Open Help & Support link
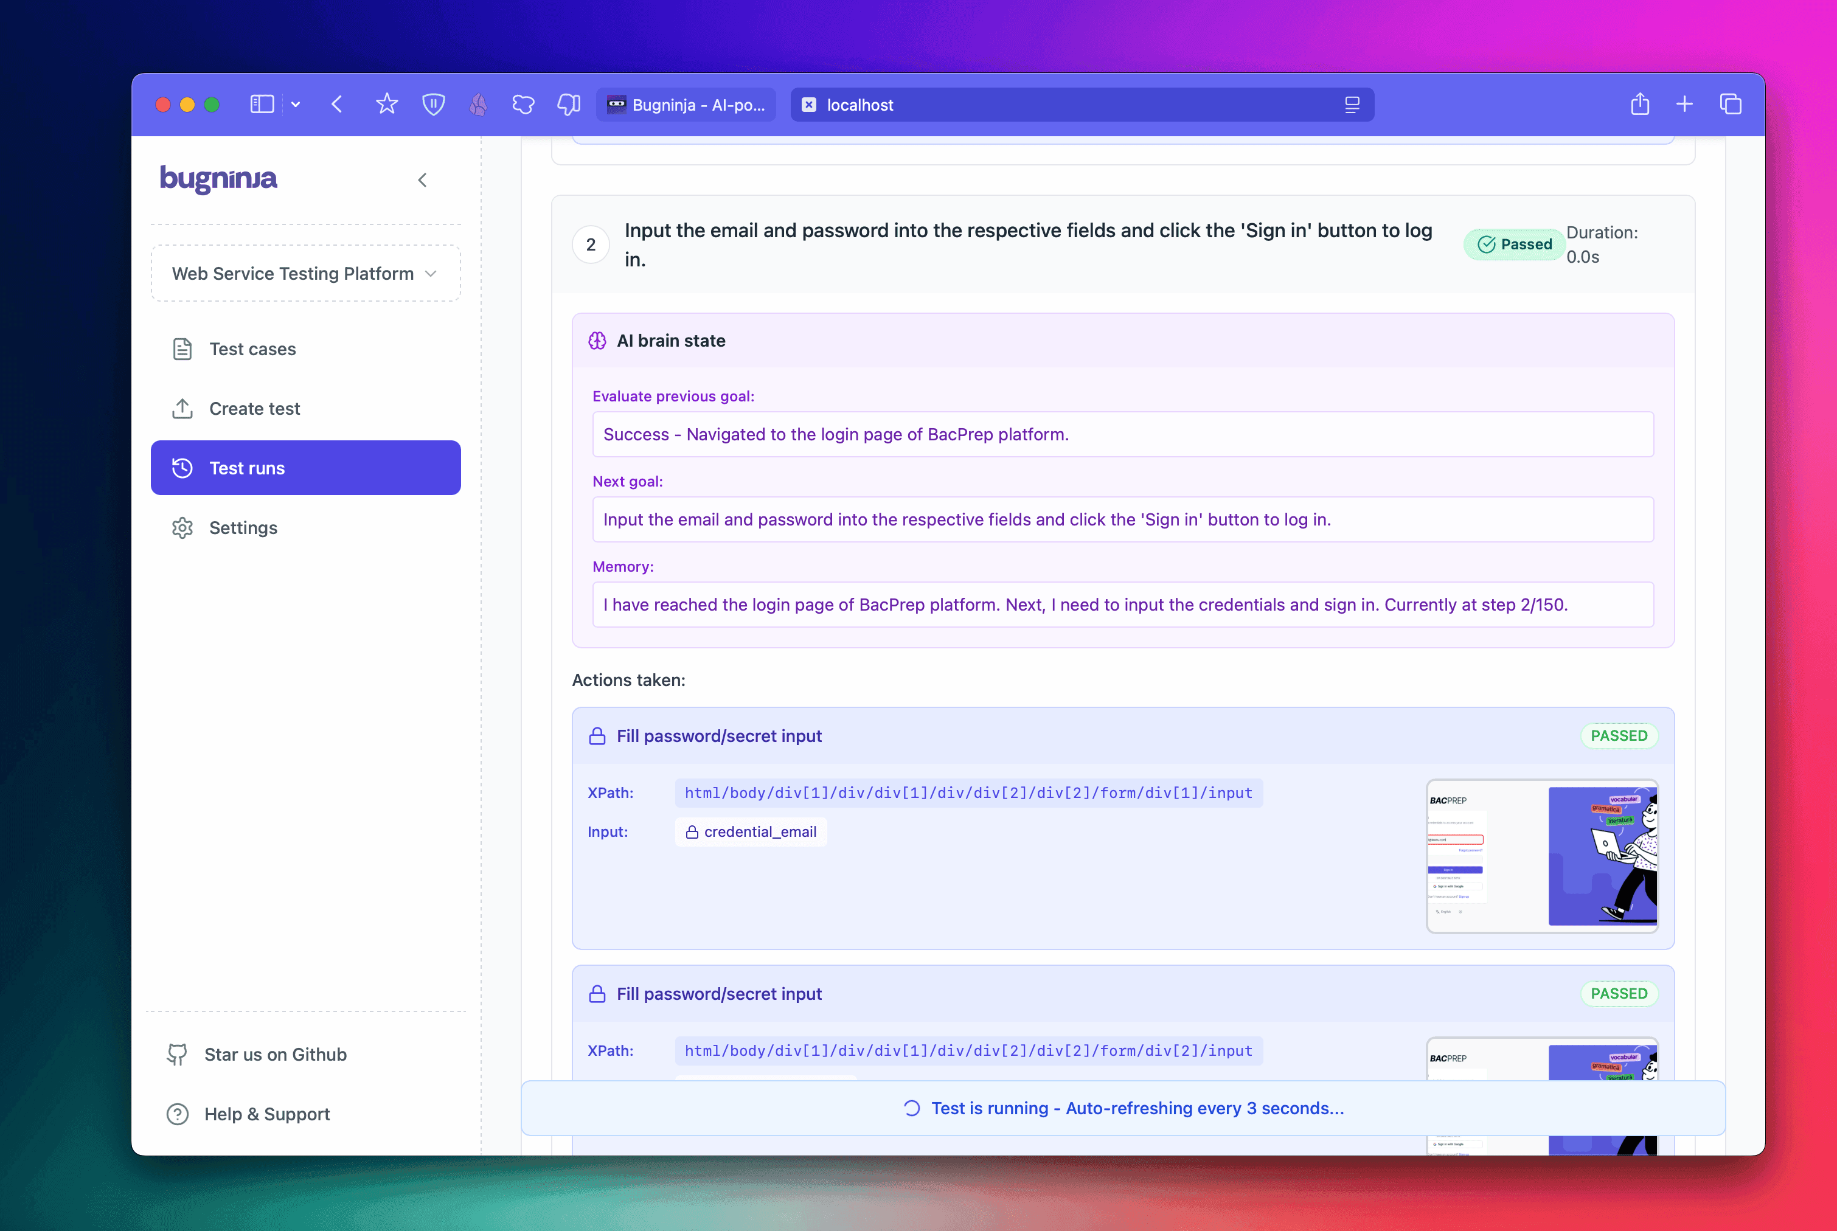The width and height of the screenshot is (1837, 1231). [267, 1114]
